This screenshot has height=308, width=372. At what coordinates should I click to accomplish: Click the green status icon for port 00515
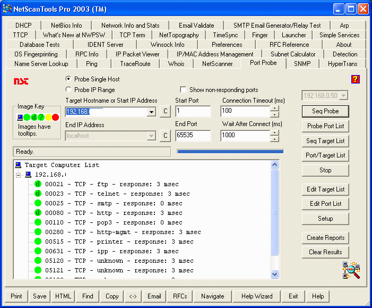(x=38, y=241)
